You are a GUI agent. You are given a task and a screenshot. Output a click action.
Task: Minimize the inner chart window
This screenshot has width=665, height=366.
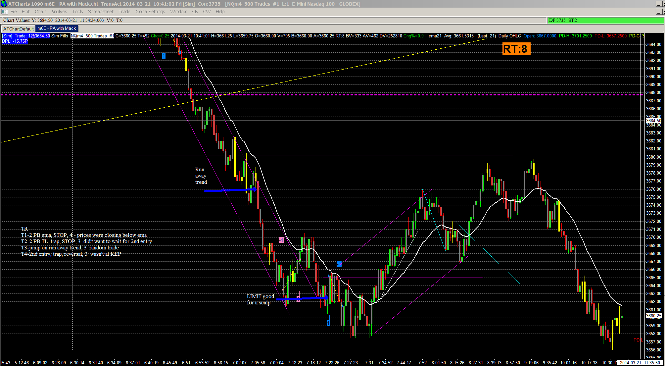tap(659, 12)
